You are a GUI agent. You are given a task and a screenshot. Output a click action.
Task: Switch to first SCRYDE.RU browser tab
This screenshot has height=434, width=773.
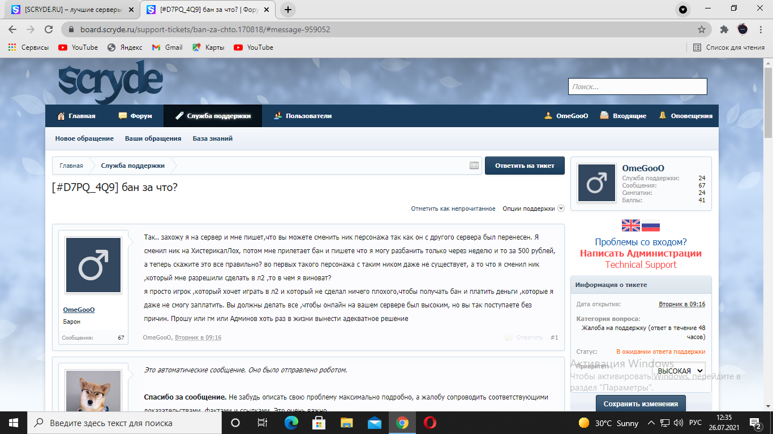point(71,10)
